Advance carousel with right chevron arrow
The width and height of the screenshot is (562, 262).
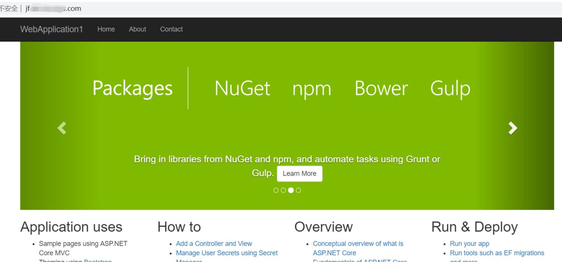point(513,128)
